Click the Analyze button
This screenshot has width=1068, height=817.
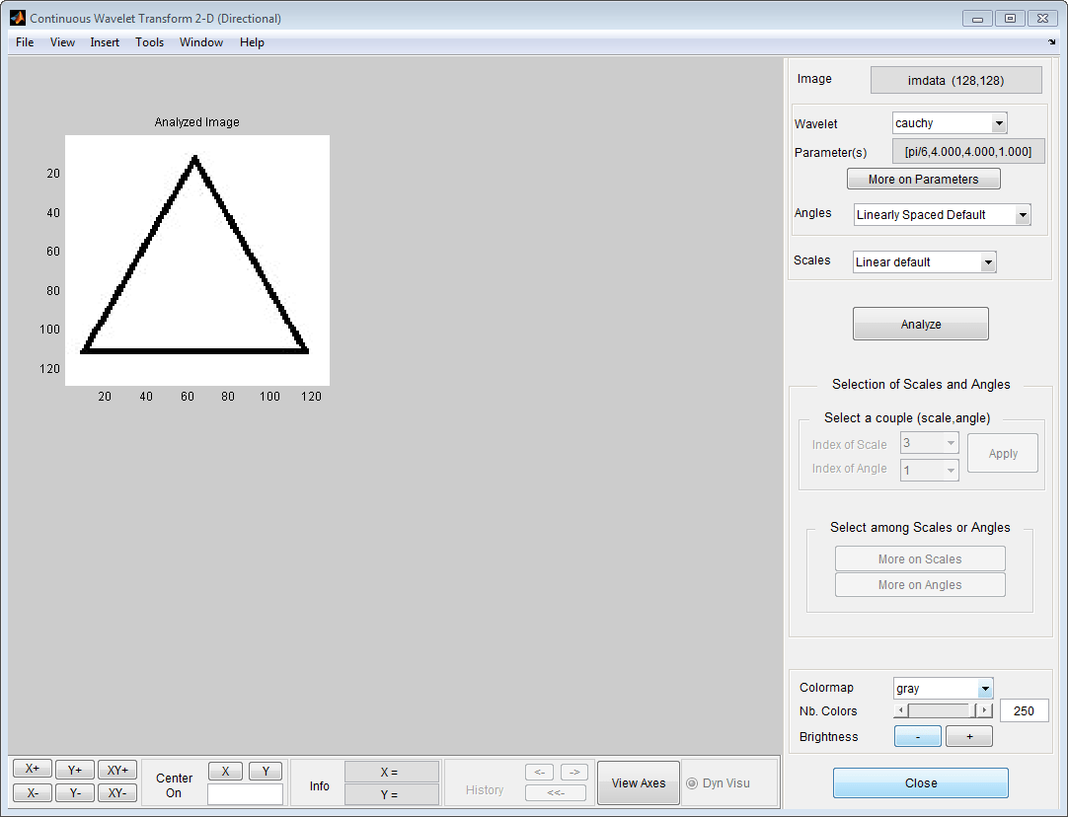point(920,324)
